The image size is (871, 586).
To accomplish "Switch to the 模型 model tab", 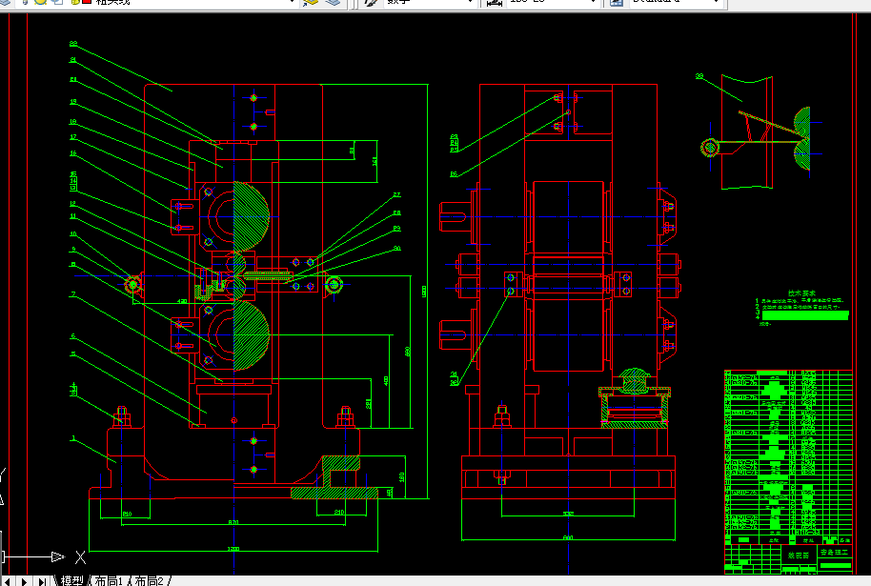I will pos(71,581).
